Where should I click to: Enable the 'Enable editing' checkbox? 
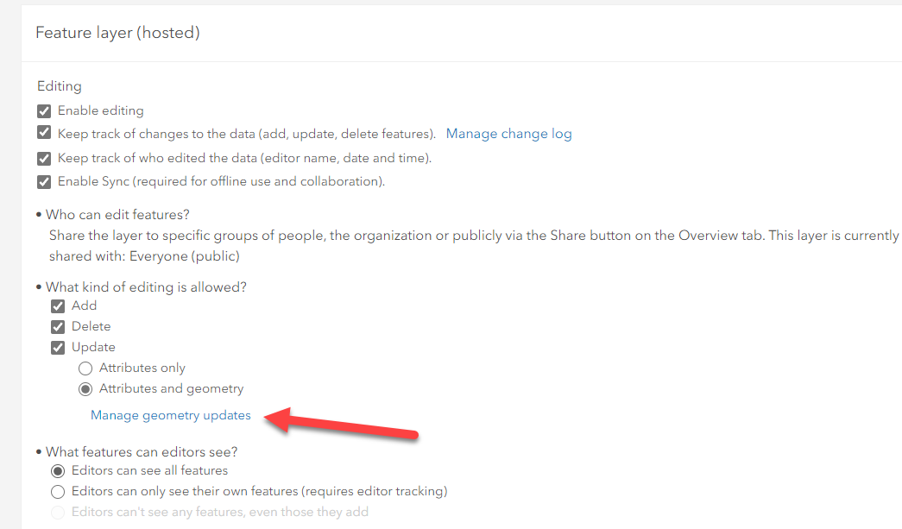click(x=44, y=110)
